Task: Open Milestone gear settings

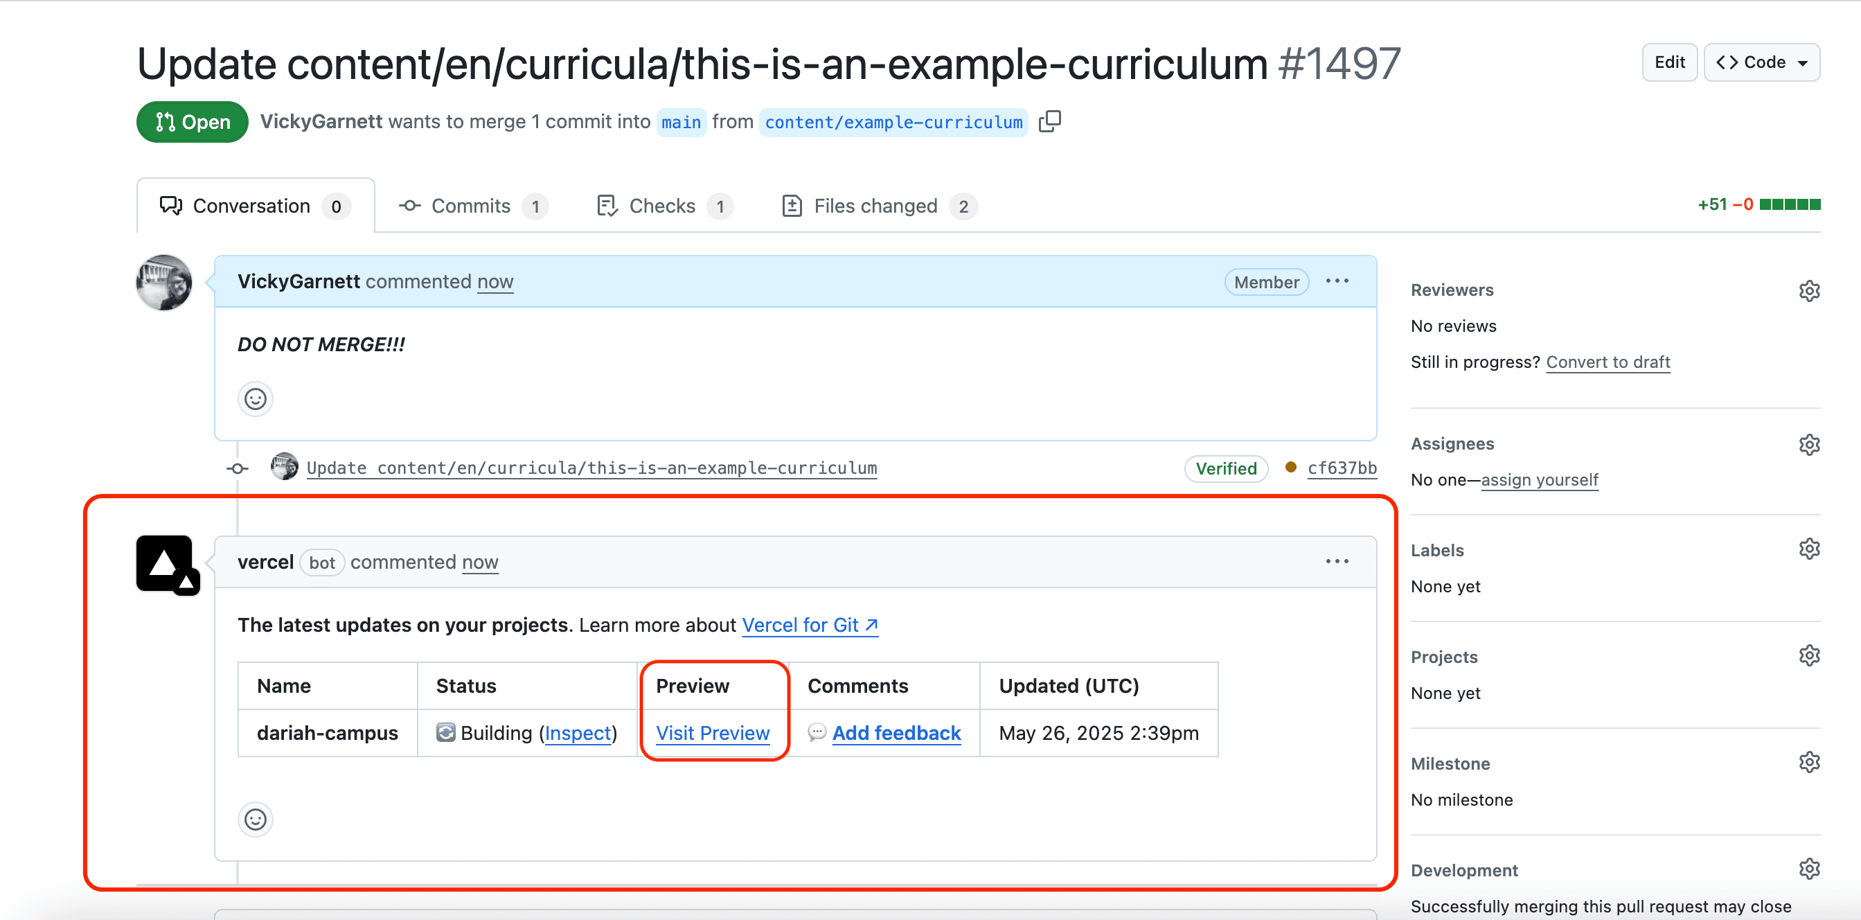Action: [1808, 763]
